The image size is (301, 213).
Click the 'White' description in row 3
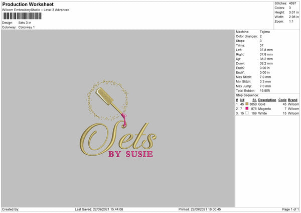[x=262, y=114]
